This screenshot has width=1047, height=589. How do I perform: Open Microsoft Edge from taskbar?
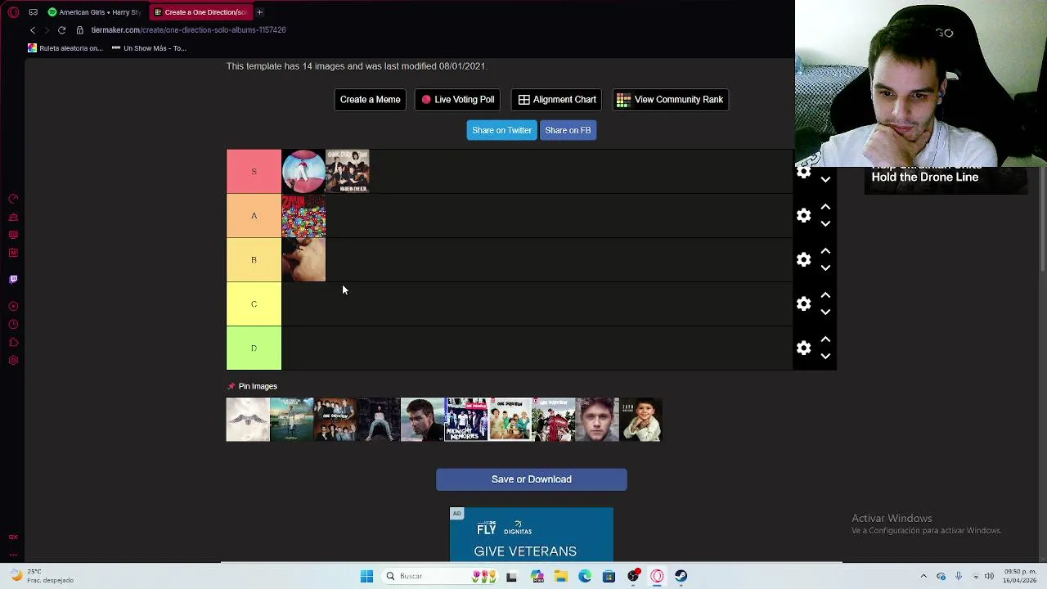pos(585,576)
